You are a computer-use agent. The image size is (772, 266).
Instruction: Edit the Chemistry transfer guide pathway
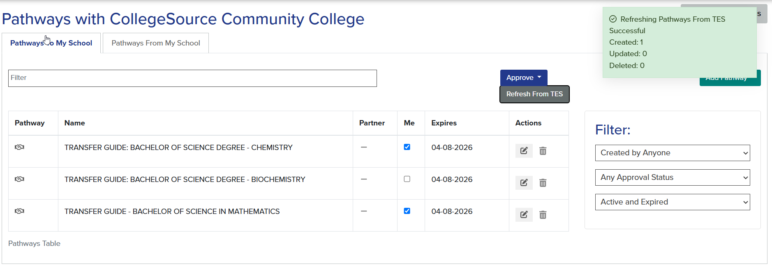click(524, 151)
